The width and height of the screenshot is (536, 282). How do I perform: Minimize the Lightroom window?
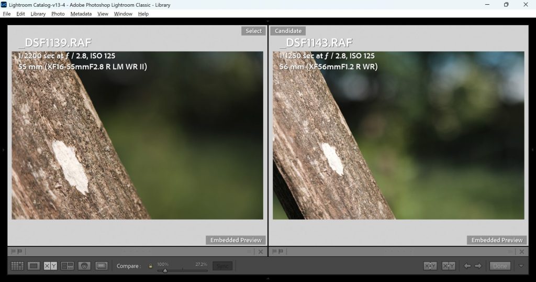click(x=487, y=4)
